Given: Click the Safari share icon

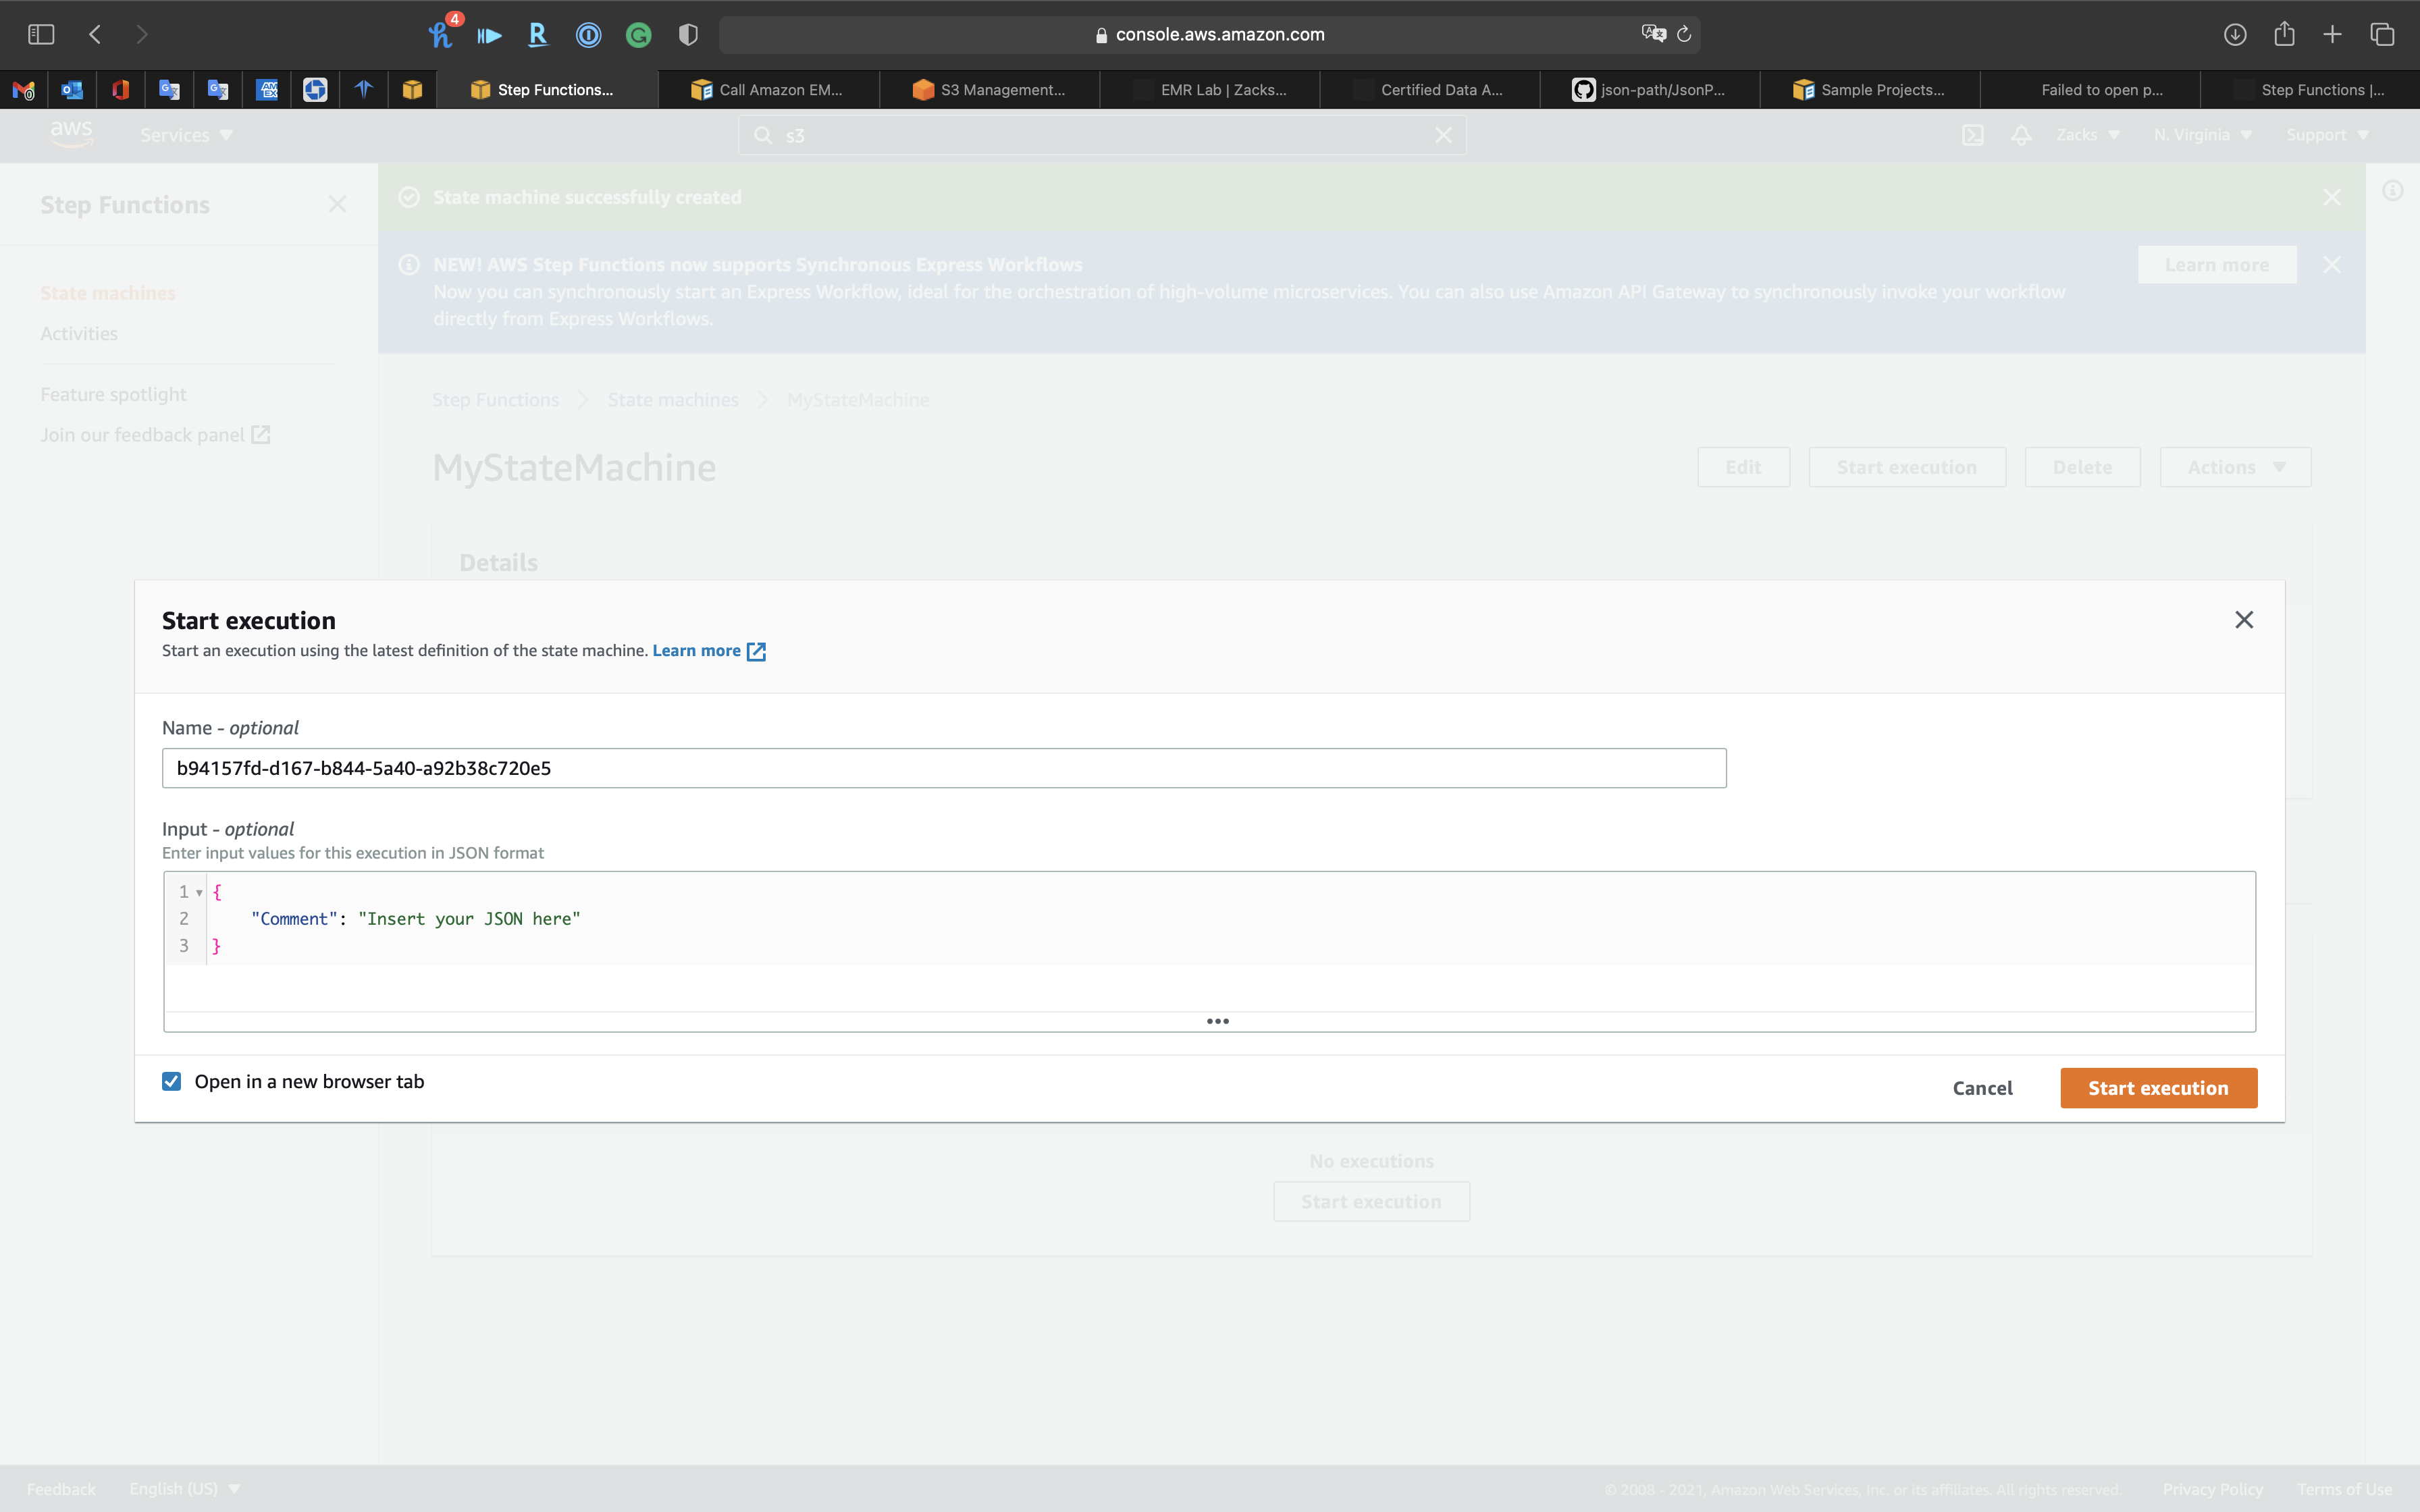Looking at the screenshot, I should point(2284,35).
